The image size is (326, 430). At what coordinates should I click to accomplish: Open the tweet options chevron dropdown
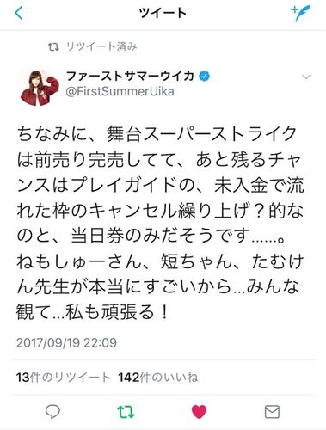coord(306,77)
